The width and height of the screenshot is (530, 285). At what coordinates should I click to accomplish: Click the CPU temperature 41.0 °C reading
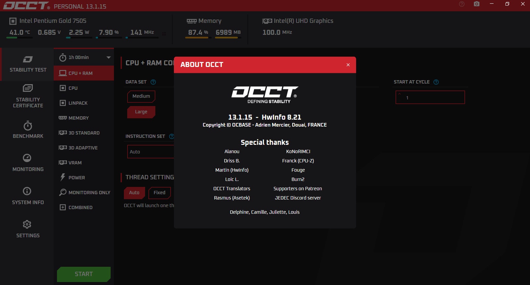coord(20,32)
